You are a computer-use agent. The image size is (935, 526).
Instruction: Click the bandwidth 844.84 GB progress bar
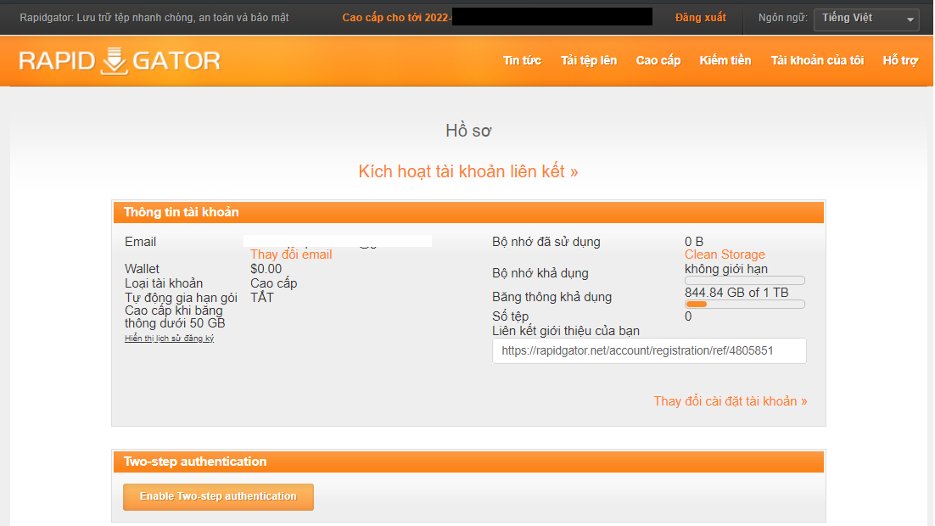coord(745,305)
